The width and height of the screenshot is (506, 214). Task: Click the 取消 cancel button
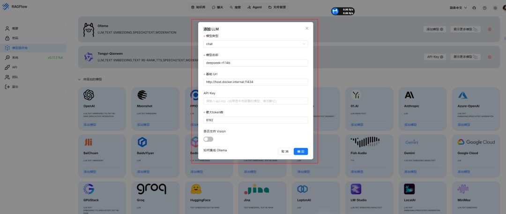pos(285,151)
